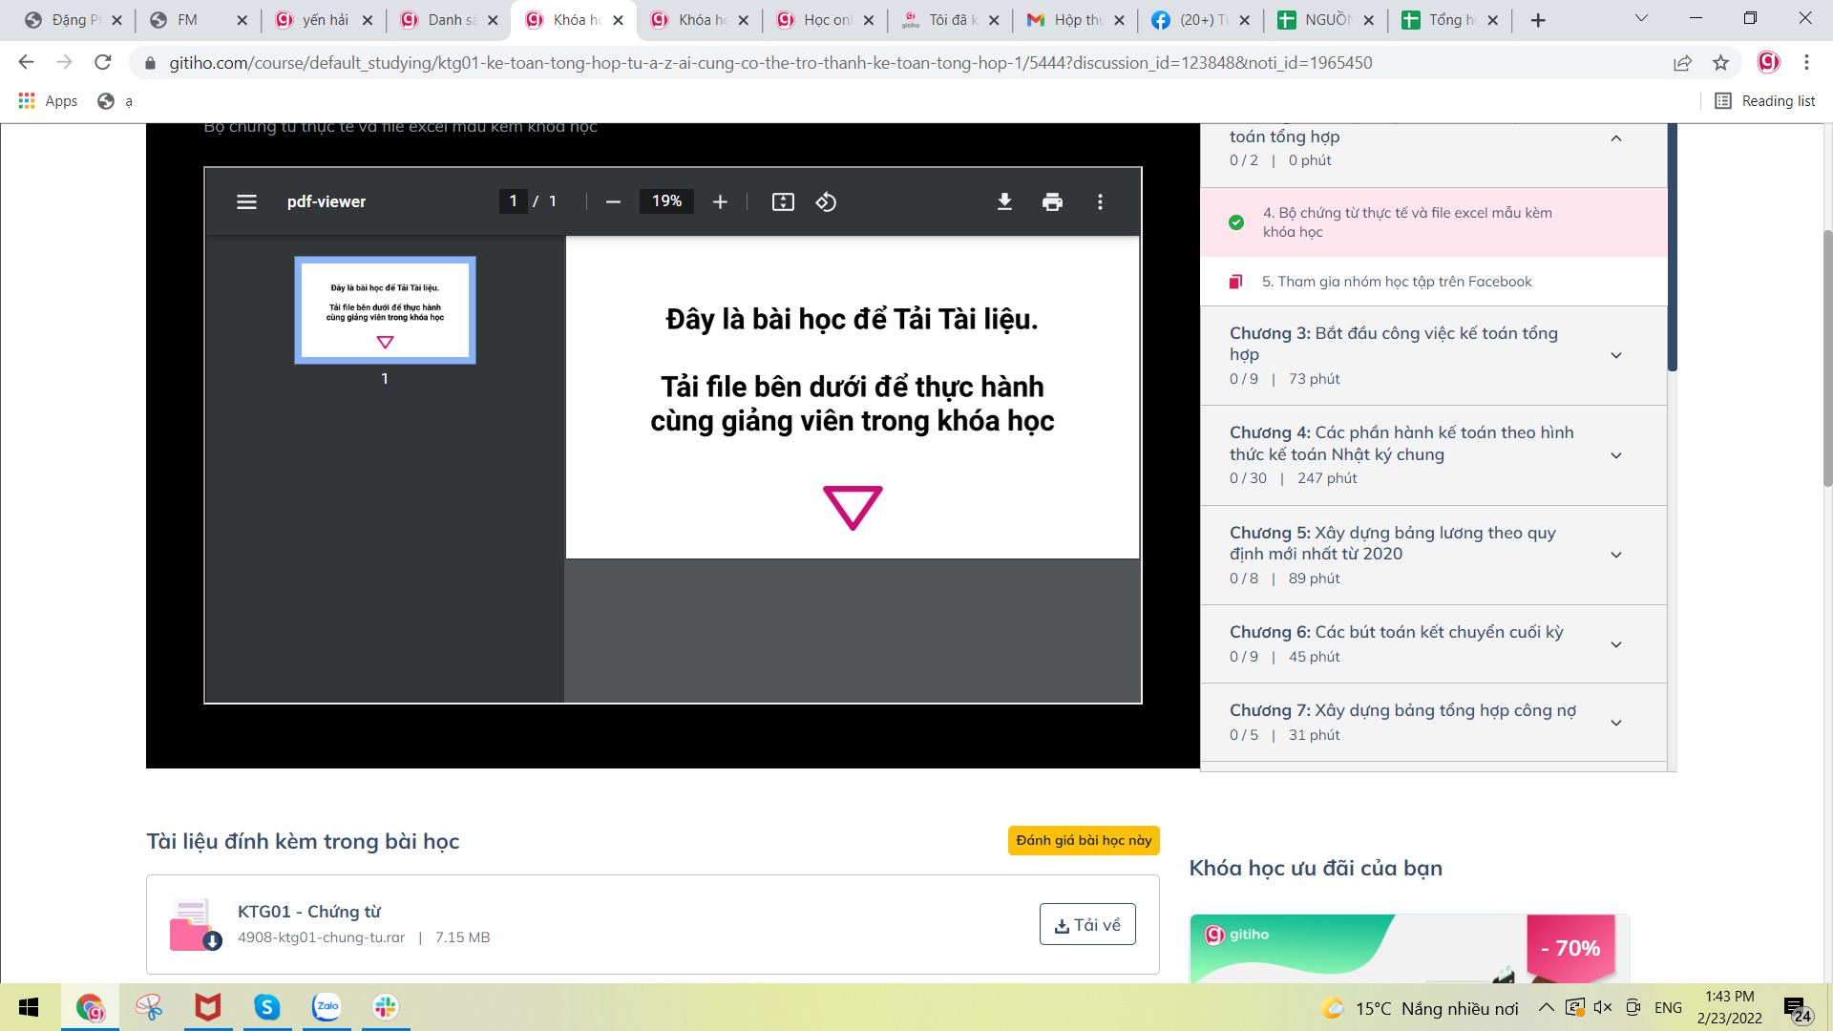Reload the current page
Viewport: 1833px width, 1031px height.
coord(102,62)
